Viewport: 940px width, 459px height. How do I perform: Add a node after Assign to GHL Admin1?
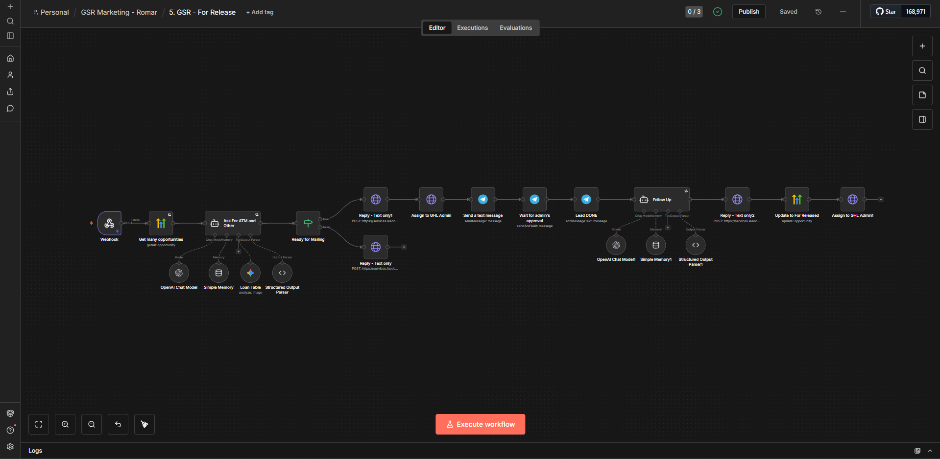881,199
